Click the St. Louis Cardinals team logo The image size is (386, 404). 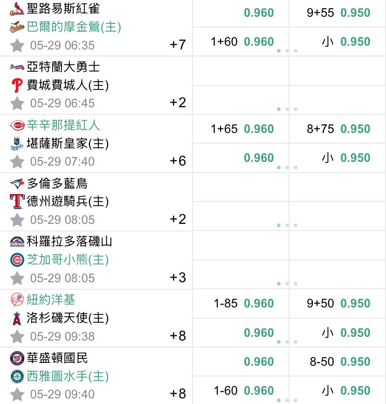[17, 9]
